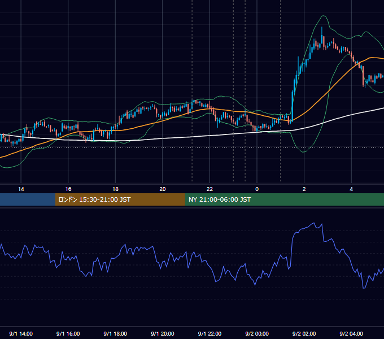Select the NY 21:00-06:00 JST session bar

coord(284,199)
